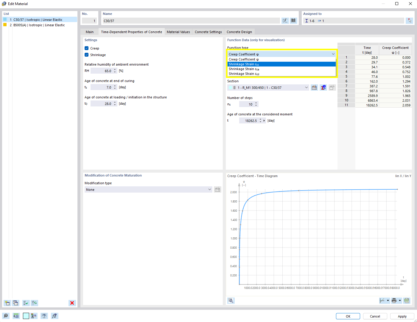Viewport: 417px width, 322px height.
Task: Open the copy material icon
Action: tap(15, 303)
